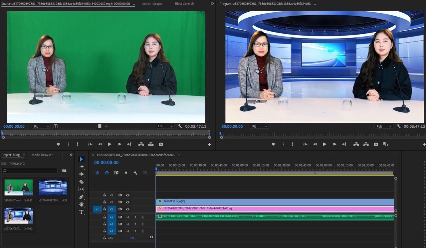The width and height of the screenshot is (426, 248).
Task: Click Export Frame camera icon in Program monitor
Action: (x=376, y=144)
